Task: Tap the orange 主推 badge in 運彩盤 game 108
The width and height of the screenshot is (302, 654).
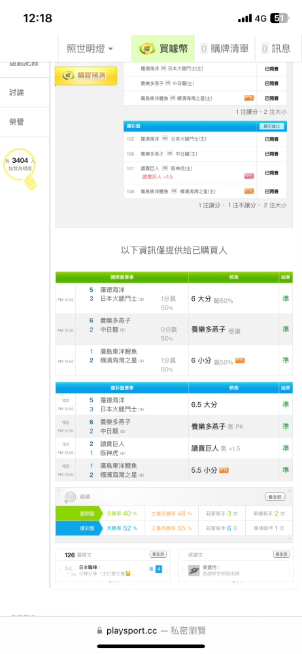Action: pyautogui.click(x=248, y=191)
